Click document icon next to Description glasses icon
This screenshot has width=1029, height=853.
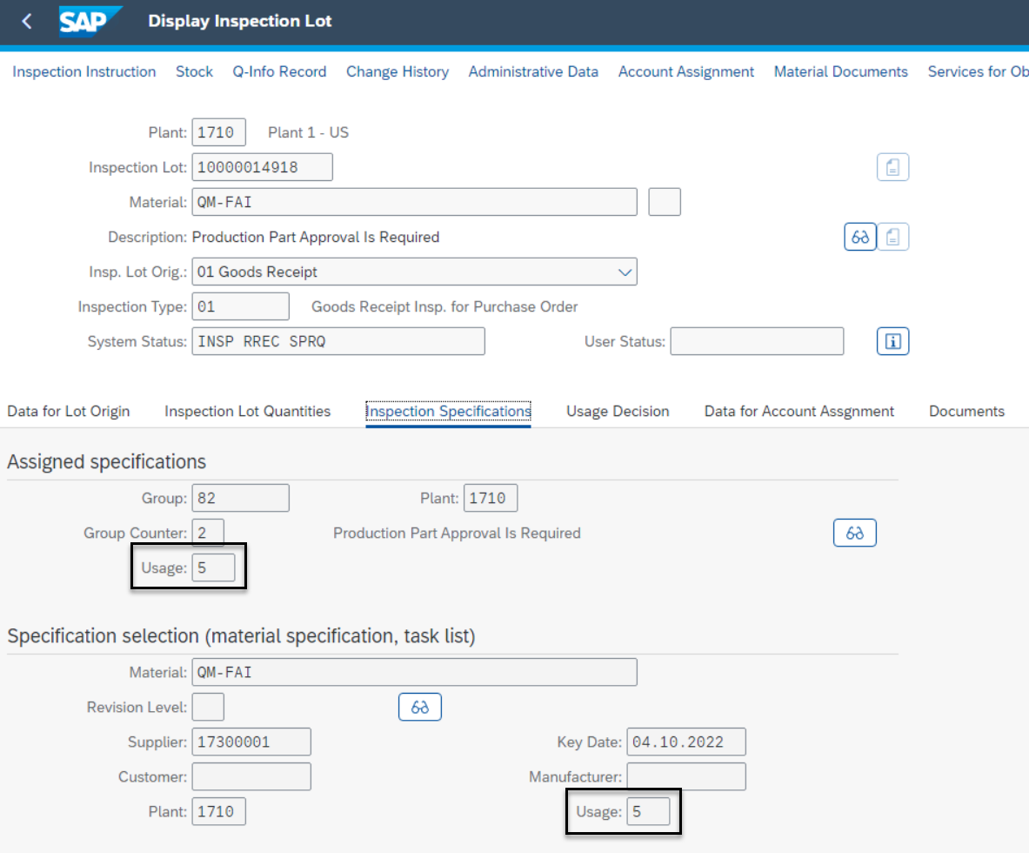(x=892, y=236)
